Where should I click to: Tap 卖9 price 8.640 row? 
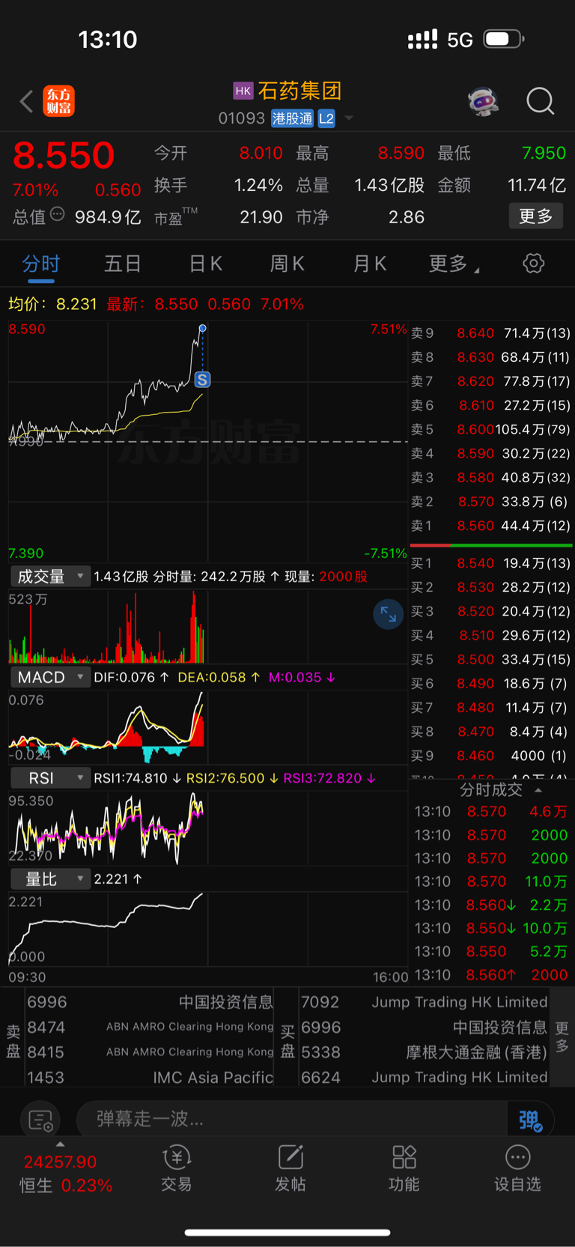point(491,333)
